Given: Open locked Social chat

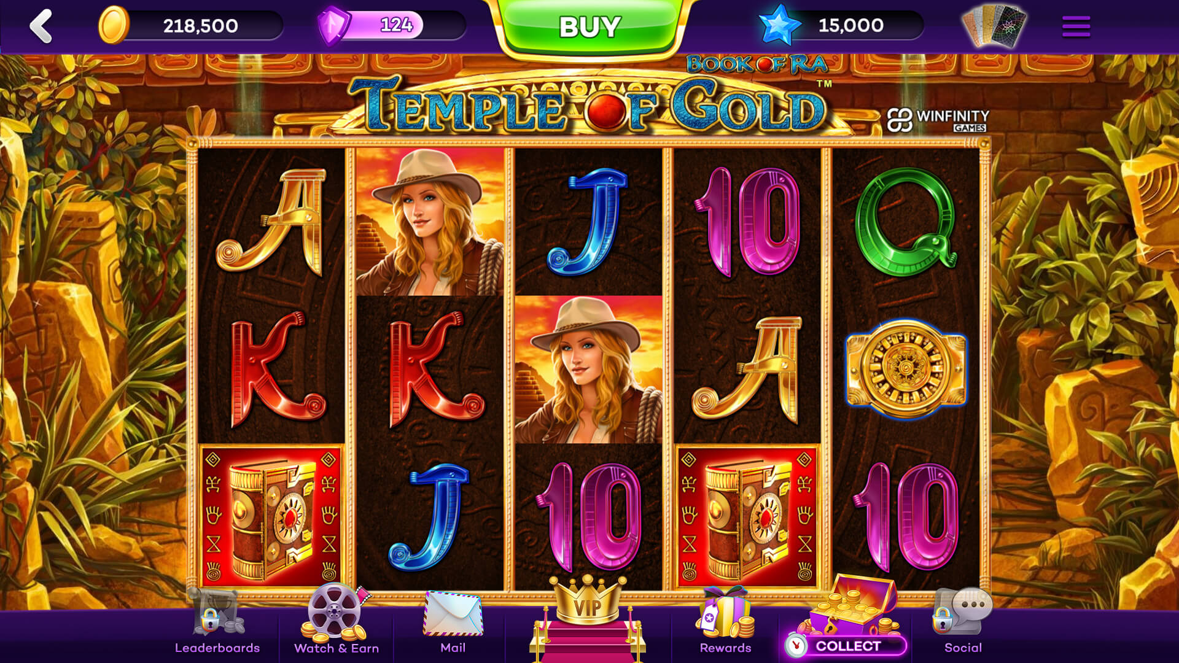Looking at the screenshot, I should click(962, 621).
